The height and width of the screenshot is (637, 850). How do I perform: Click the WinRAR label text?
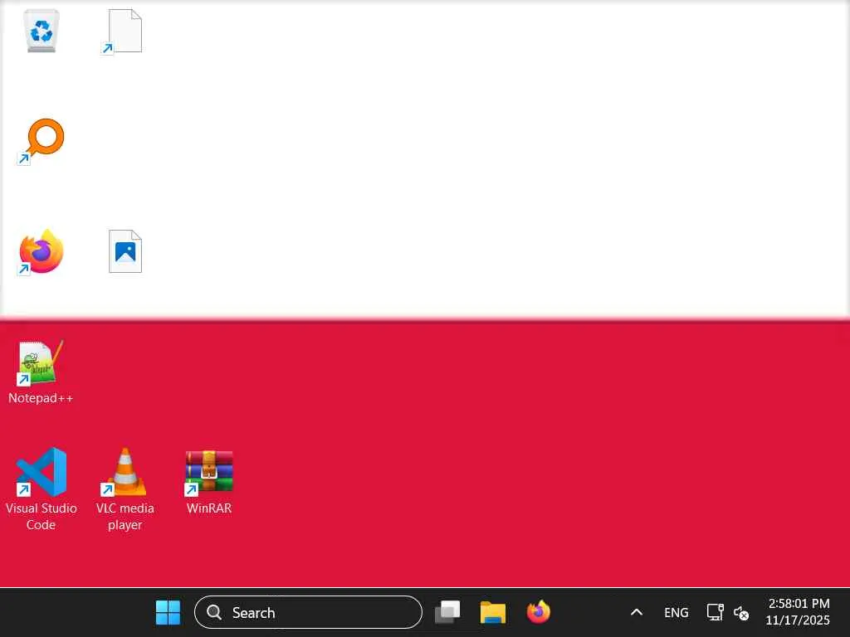208,508
